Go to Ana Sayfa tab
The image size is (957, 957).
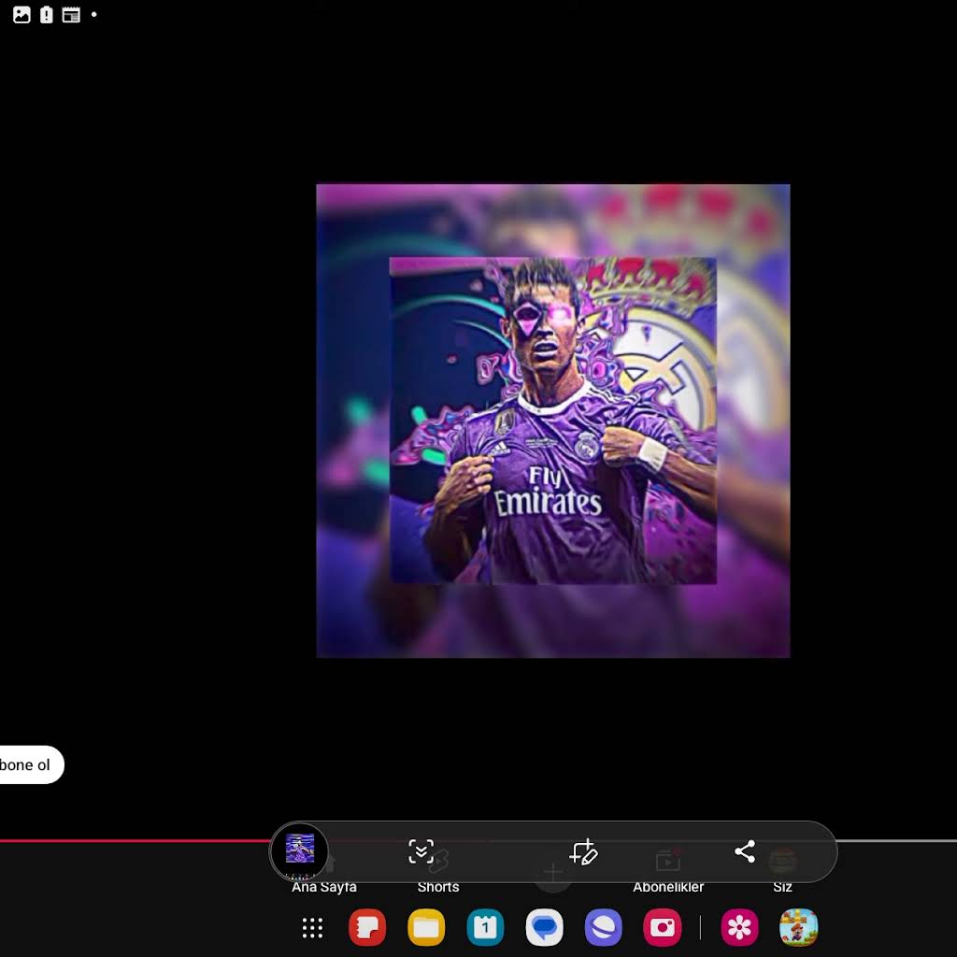324,887
